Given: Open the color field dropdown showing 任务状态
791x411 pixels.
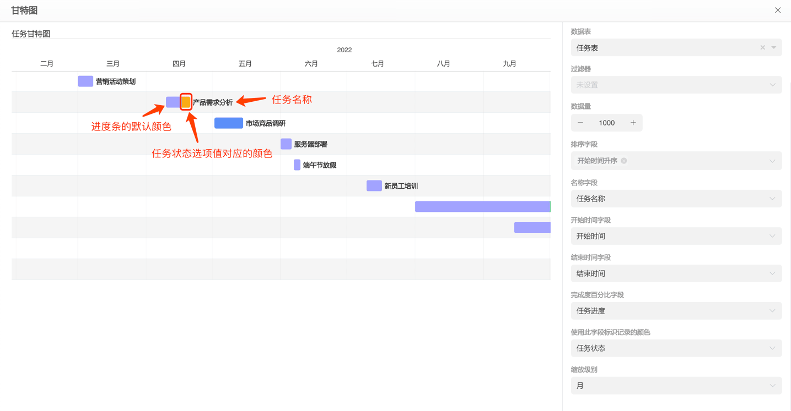Looking at the screenshot, I should (772, 348).
